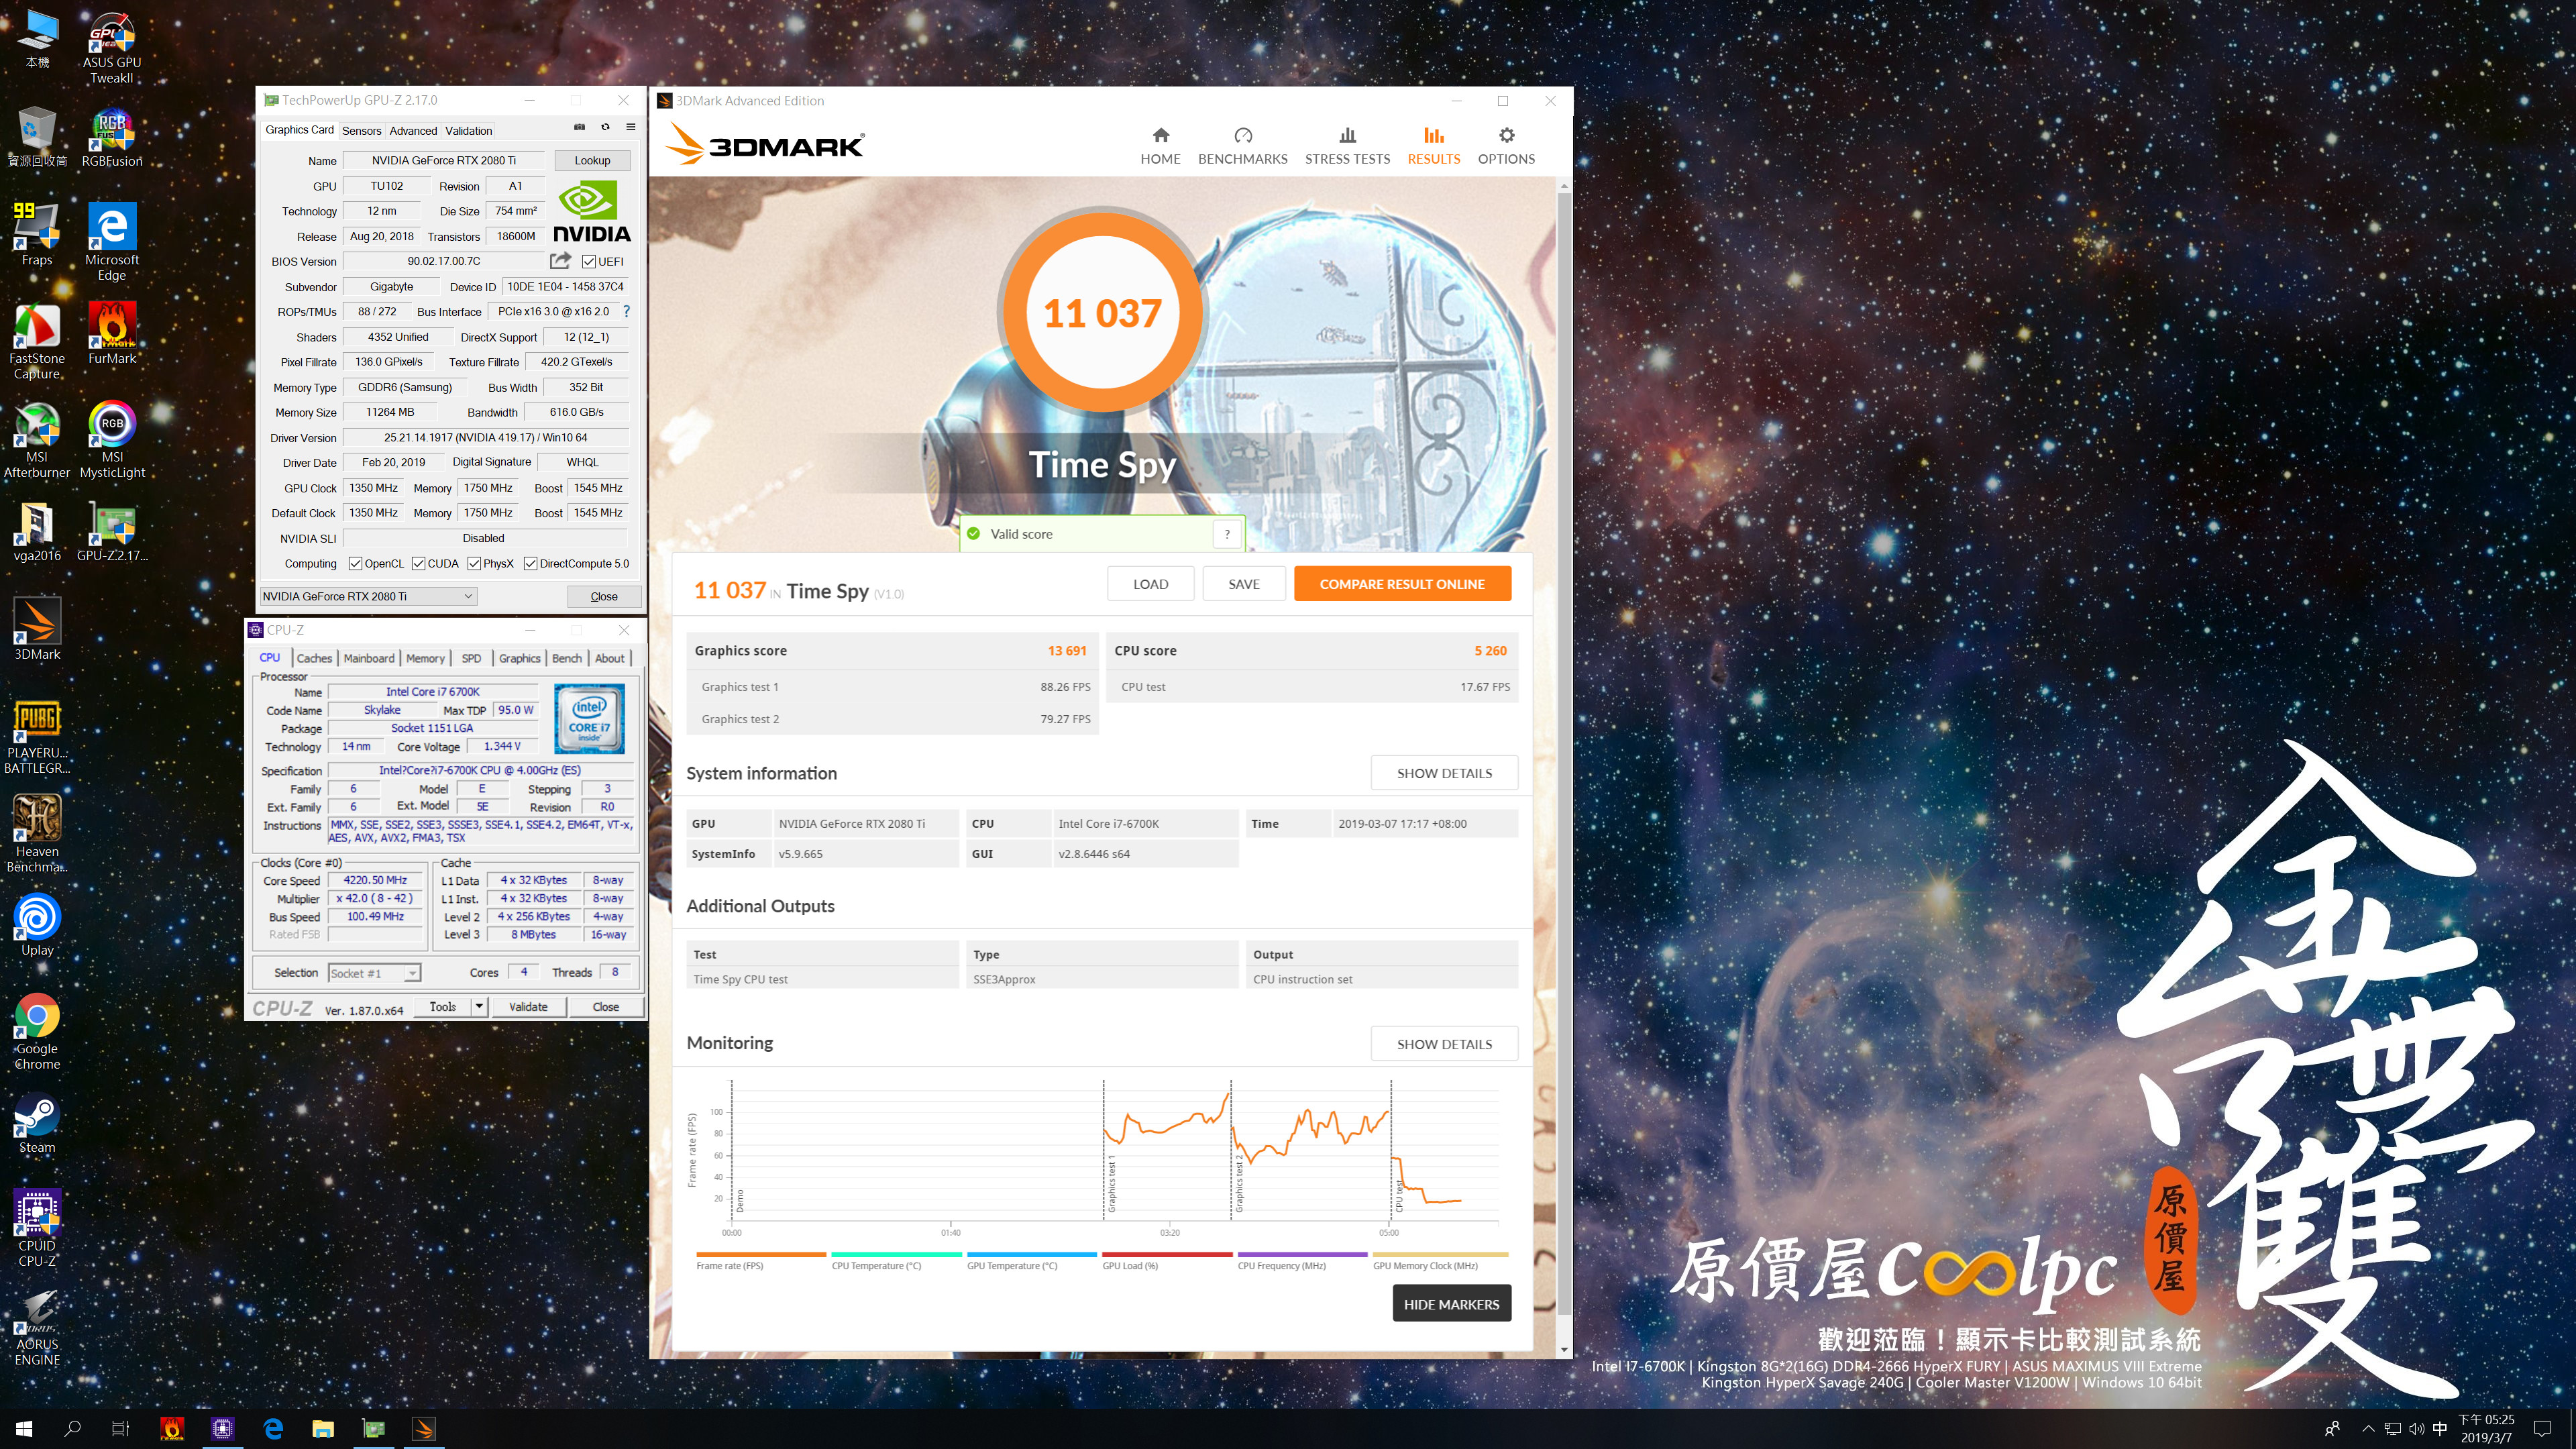
Task: Click 3DMark SAVE button
Action: [x=1244, y=584]
